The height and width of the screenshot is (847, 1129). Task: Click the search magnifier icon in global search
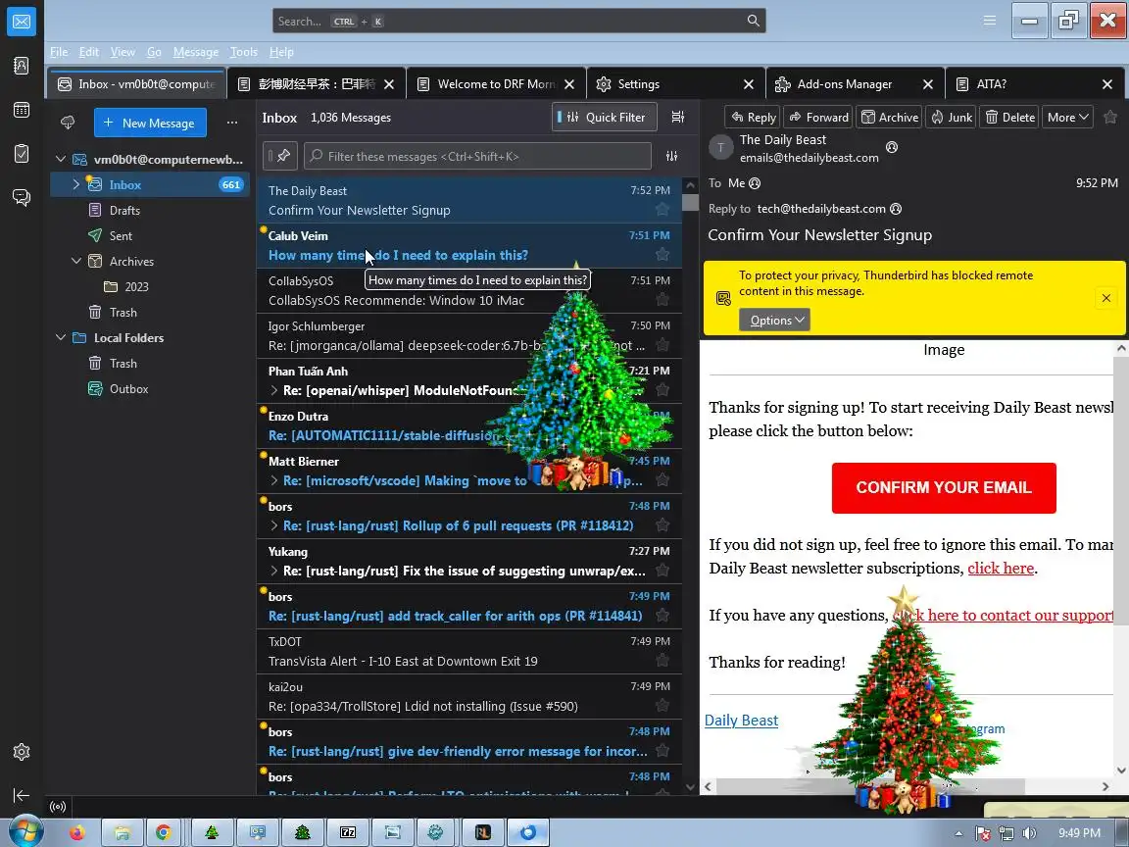753,21
